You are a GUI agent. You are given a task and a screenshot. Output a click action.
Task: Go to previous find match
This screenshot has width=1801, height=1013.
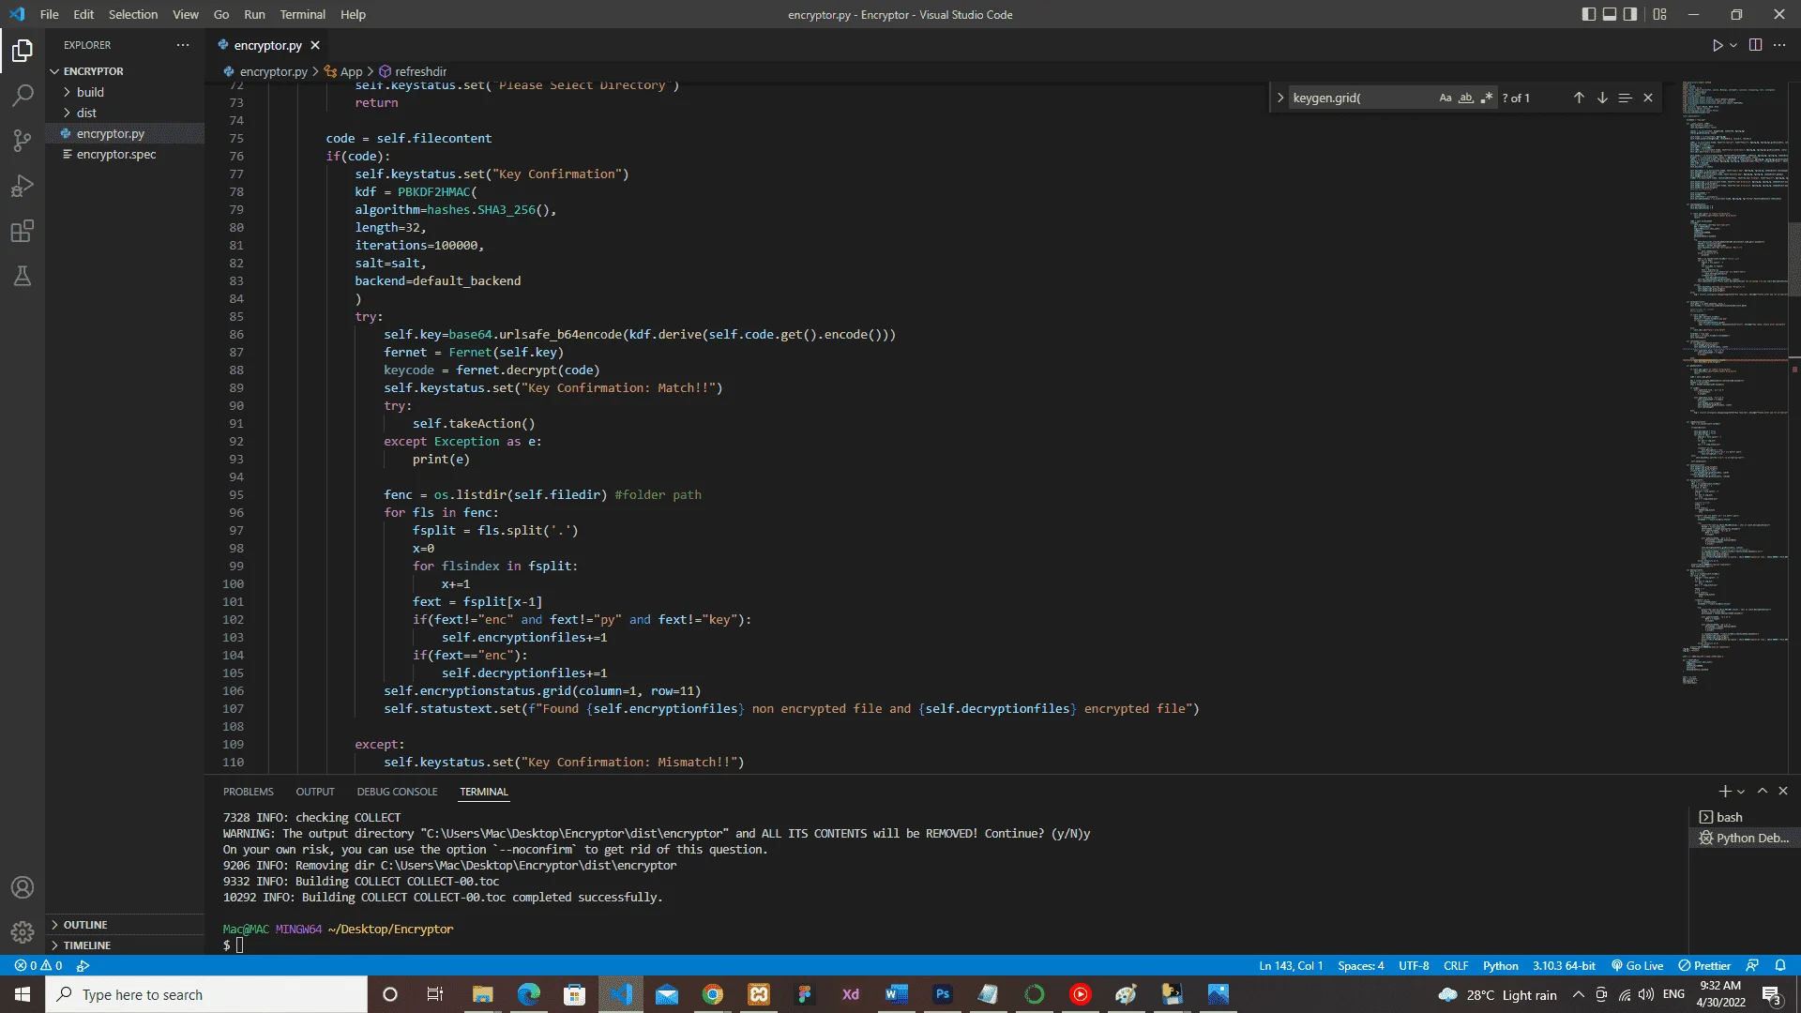pos(1579,98)
